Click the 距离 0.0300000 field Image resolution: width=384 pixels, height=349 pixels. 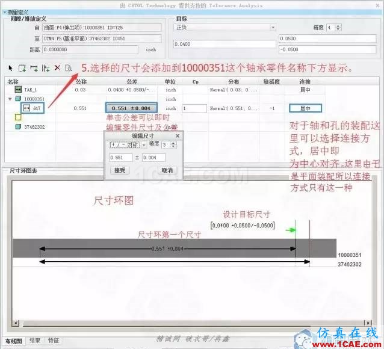pos(90,49)
